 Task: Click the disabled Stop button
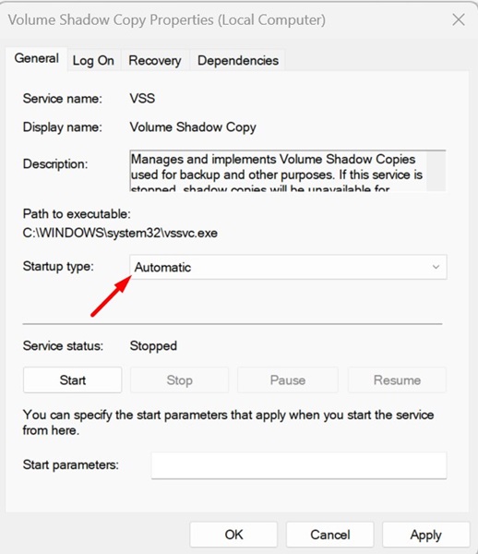180,380
